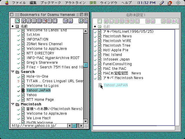The image size is (185, 139).
Task: Click the URL field showing http://www.yahoo.co.jp/
Action: coord(39,126)
